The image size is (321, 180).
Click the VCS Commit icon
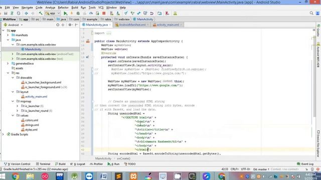pyautogui.click(x=132, y=13)
